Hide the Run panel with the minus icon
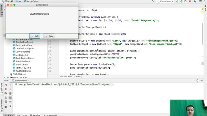 click(x=202, y=80)
